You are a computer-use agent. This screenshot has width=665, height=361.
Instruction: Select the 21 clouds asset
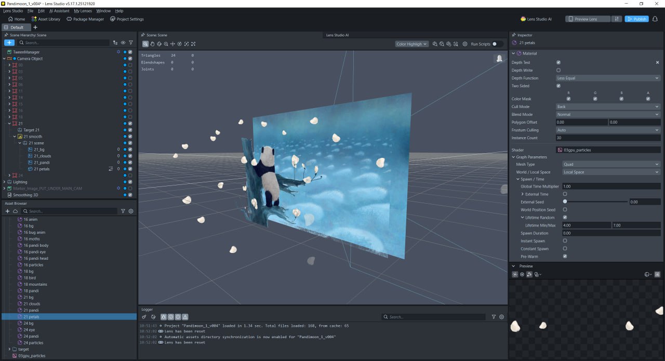[32, 304]
